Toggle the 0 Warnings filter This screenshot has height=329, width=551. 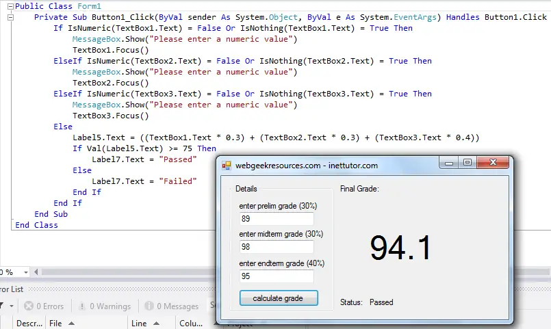point(104,306)
